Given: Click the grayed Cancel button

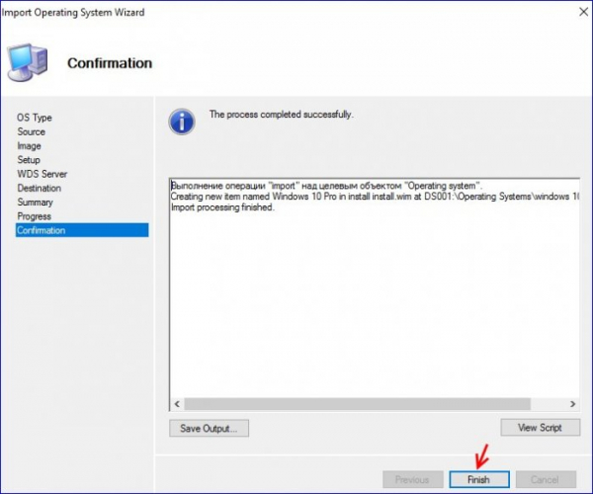Looking at the screenshot, I should click(546, 479).
